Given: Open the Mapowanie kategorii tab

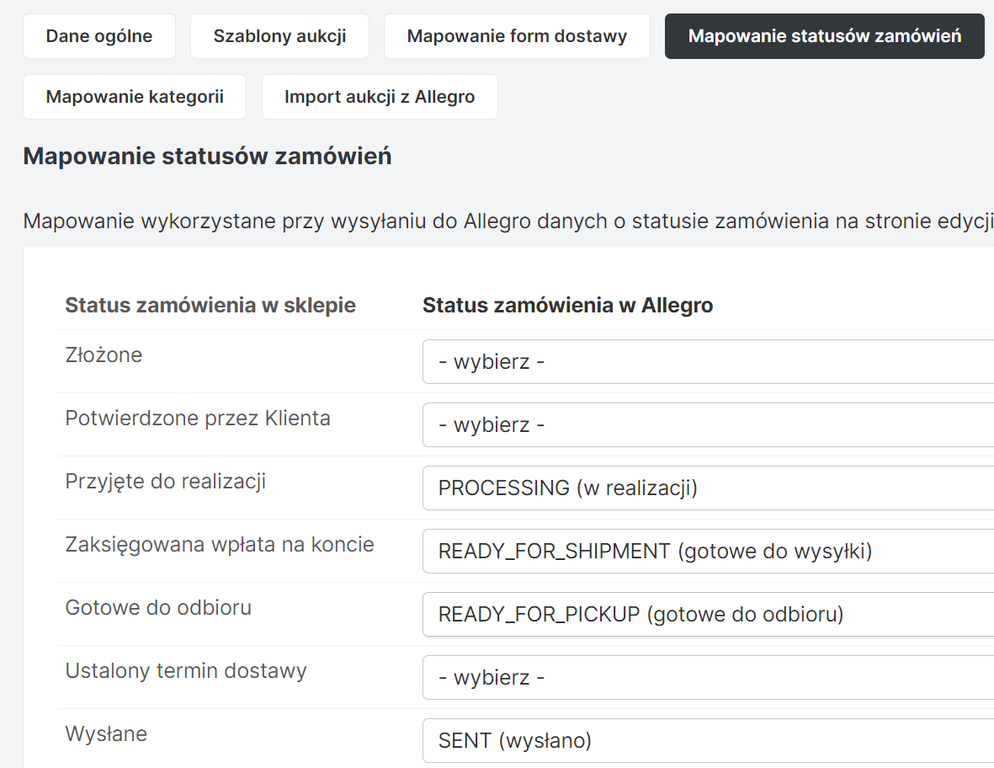Looking at the screenshot, I should coord(135,97).
